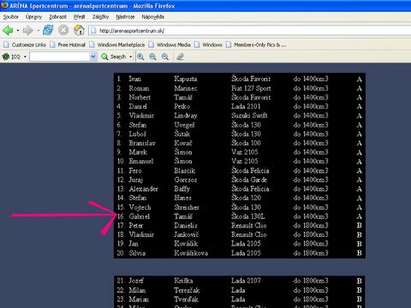
Task: Click the Suzuki Swift cell
Action: pos(249,115)
